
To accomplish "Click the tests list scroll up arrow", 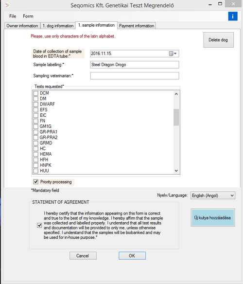I will click(176, 94).
